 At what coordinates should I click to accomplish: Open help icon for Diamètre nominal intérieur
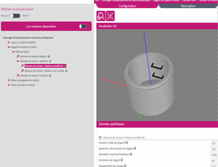tap(131, 154)
